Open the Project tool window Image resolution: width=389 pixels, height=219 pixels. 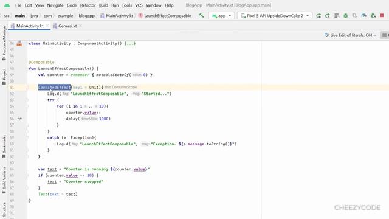[x=4, y=77]
